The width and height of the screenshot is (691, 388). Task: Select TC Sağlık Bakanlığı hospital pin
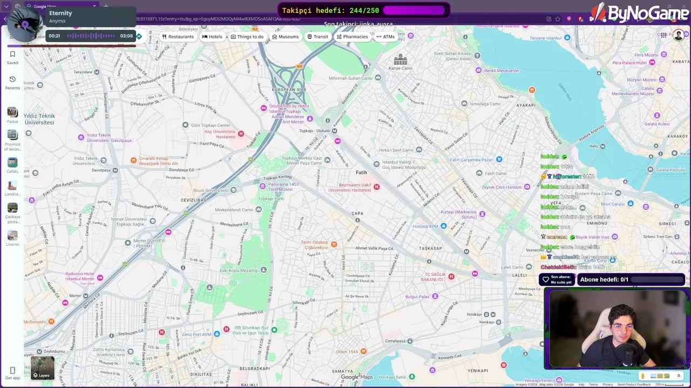point(451,276)
